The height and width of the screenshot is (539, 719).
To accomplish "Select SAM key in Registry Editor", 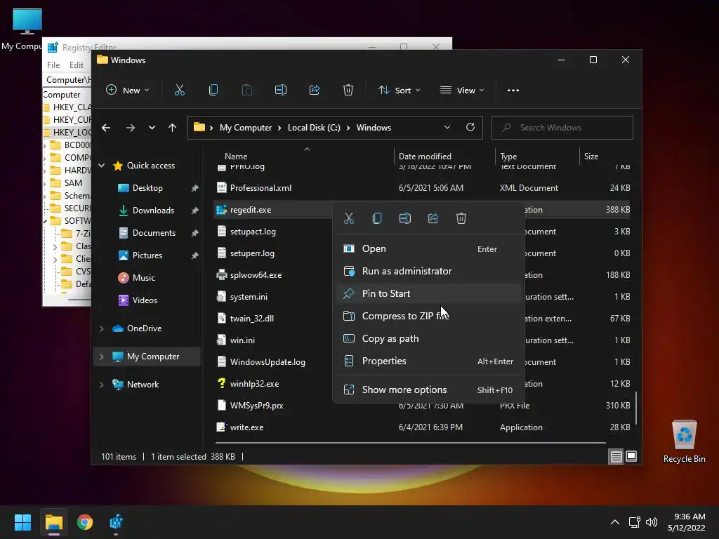I will [x=73, y=183].
